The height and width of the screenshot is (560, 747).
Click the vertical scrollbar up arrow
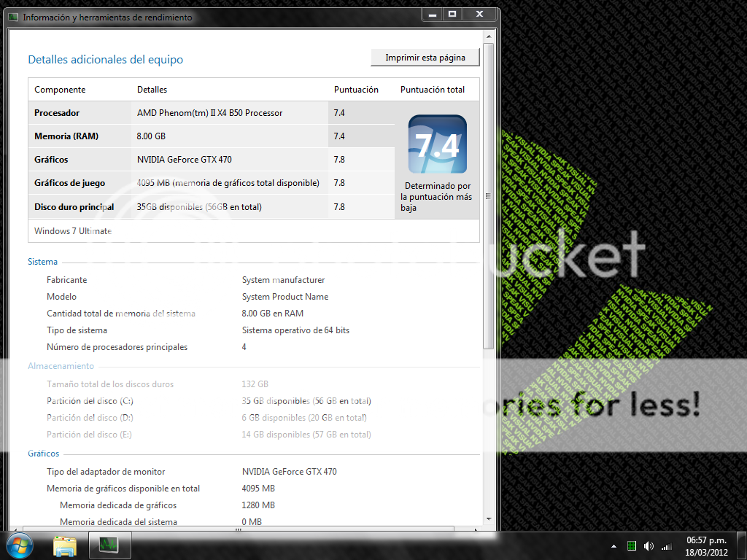[488, 36]
